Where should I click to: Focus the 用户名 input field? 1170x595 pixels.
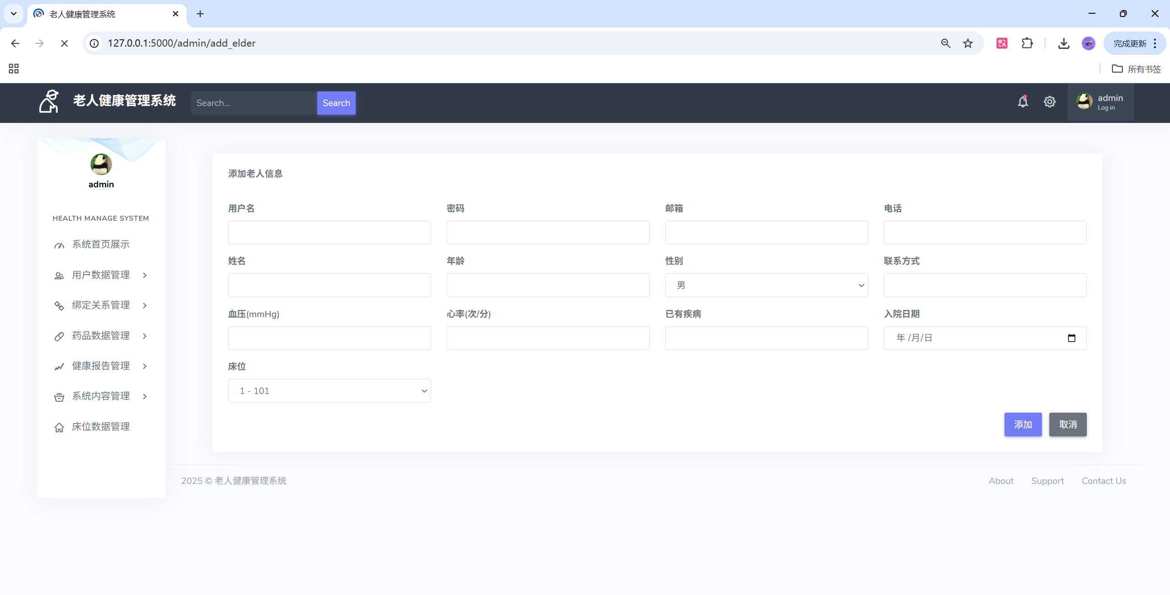pyautogui.click(x=329, y=233)
